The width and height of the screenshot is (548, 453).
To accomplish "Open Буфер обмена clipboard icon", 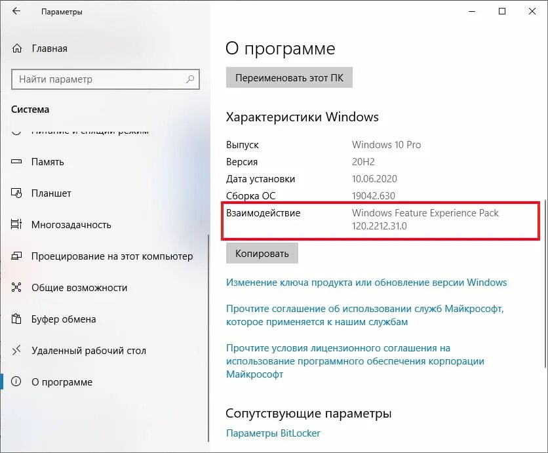I will (x=16, y=319).
